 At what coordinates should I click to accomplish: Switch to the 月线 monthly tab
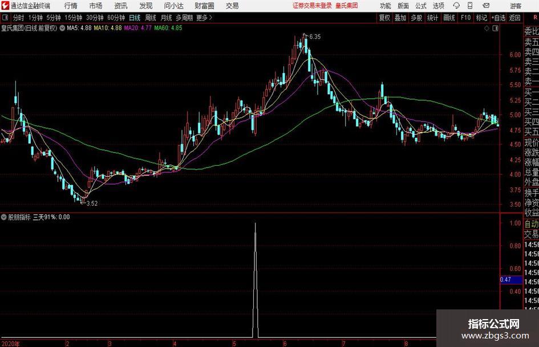[x=167, y=18]
